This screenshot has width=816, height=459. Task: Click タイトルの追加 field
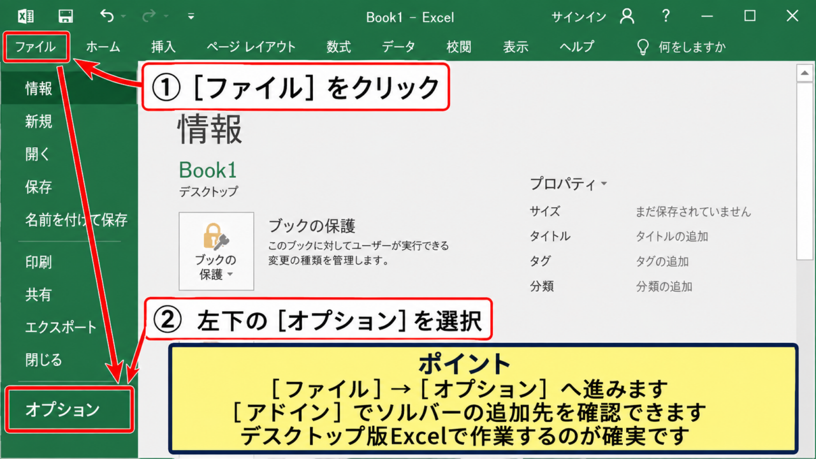tap(672, 236)
